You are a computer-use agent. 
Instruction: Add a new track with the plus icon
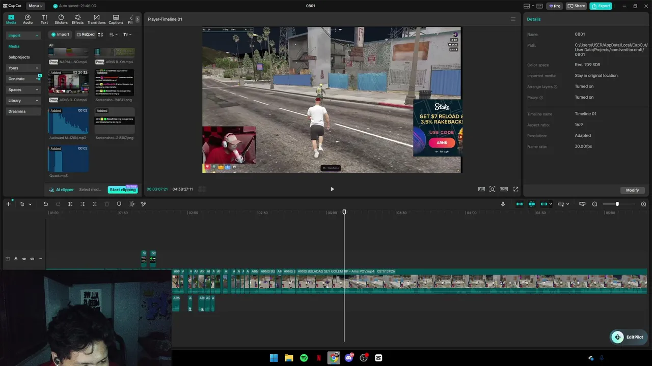[8, 204]
